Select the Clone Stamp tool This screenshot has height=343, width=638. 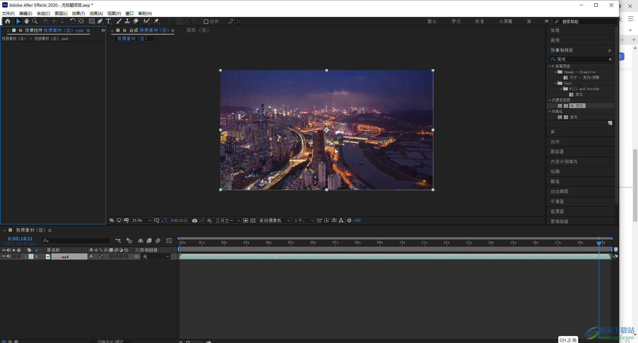coord(127,21)
